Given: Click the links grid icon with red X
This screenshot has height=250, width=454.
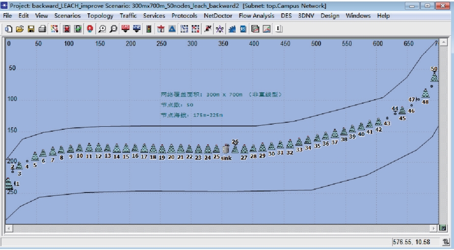Looking at the screenshot, I should click(x=195, y=29).
